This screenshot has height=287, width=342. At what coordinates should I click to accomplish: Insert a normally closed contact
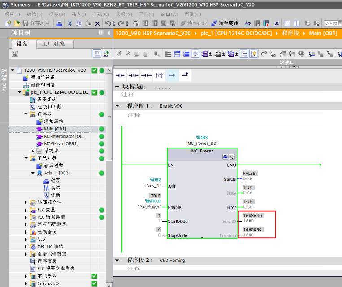pos(133,75)
